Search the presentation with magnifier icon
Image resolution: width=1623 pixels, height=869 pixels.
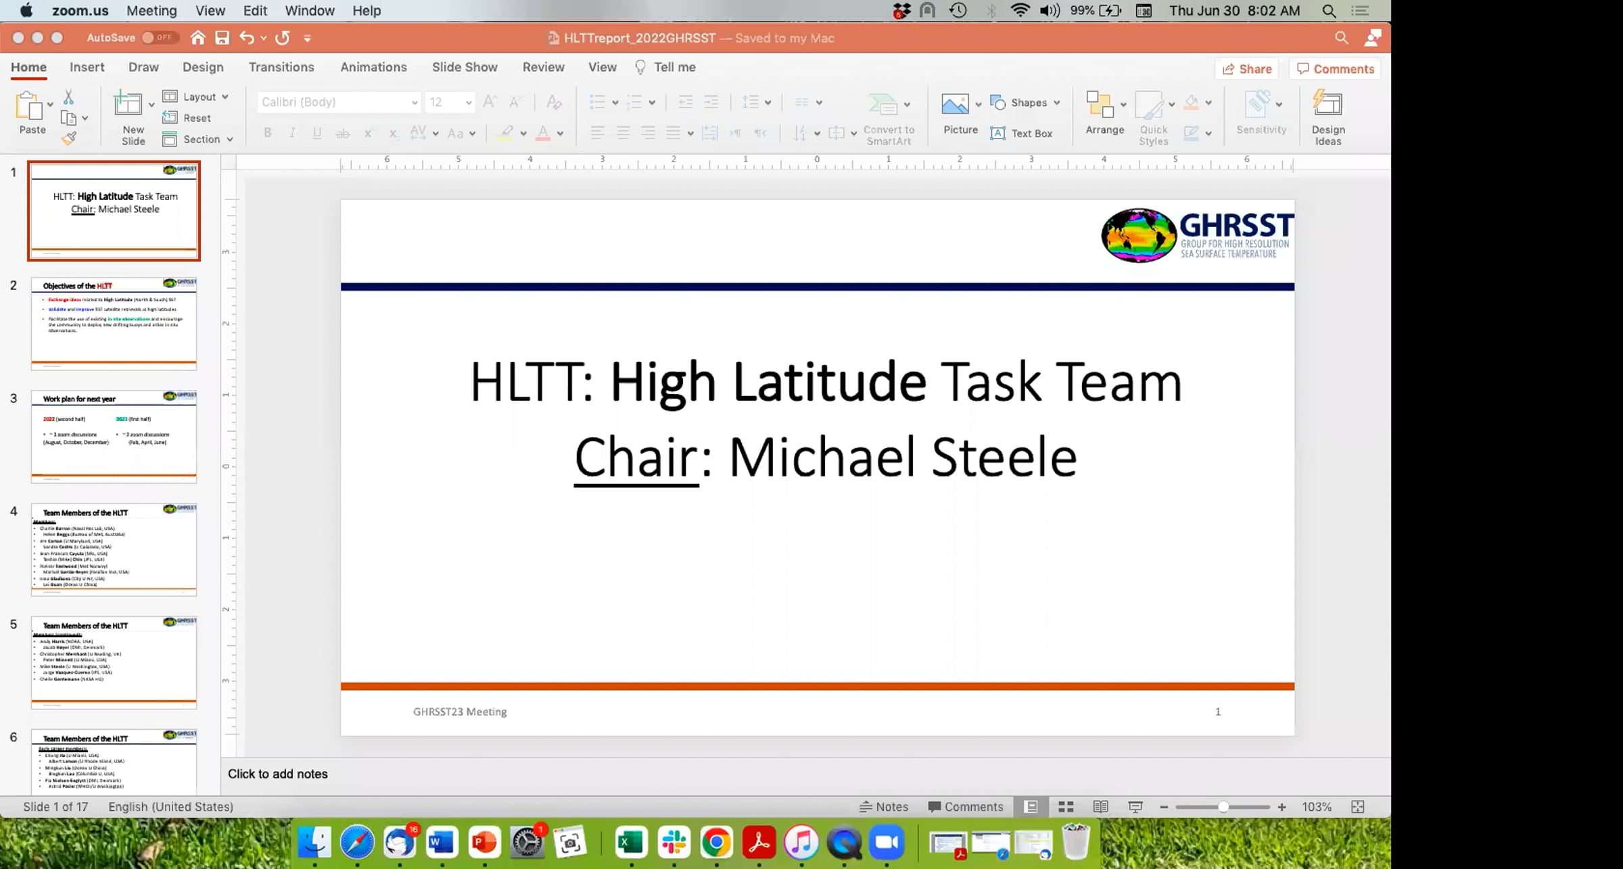tap(1341, 38)
